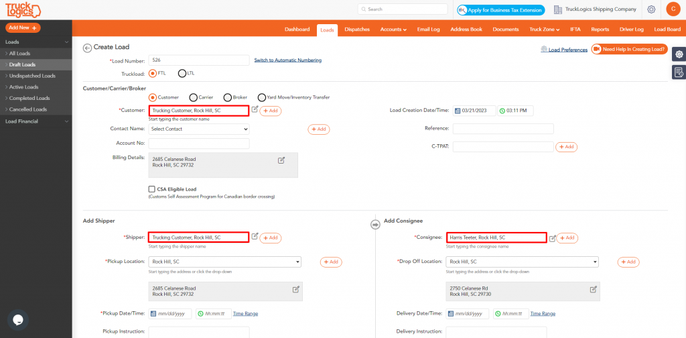This screenshot has width=686, height=338.
Task: Select the Carrier radio button
Action: click(x=193, y=97)
